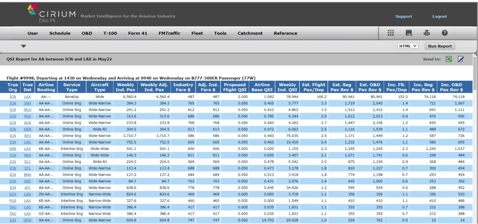Send report to Excel icon
The image size is (478, 224).
(449, 59)
